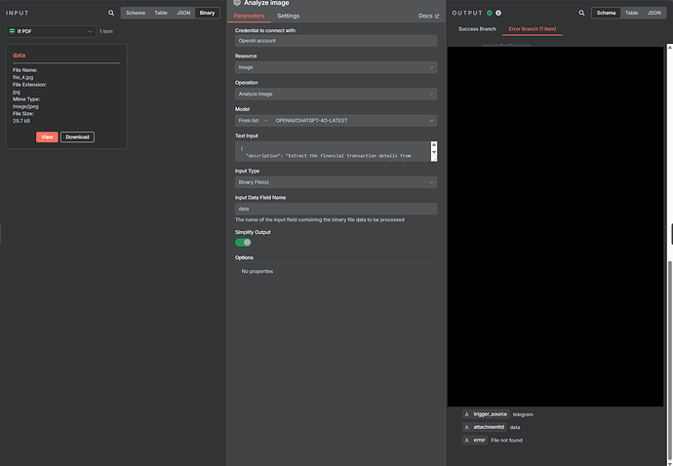This screenshot has width=673, height=466.
Task: Open the Operation dropdown showing Analyze Image
Action: tap(336, 94)
